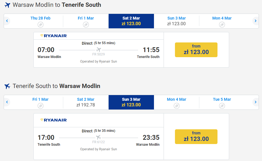Select the return Mon 4 Mar date tab
Viewport: 262px width, 161px height.
[176, 102]
